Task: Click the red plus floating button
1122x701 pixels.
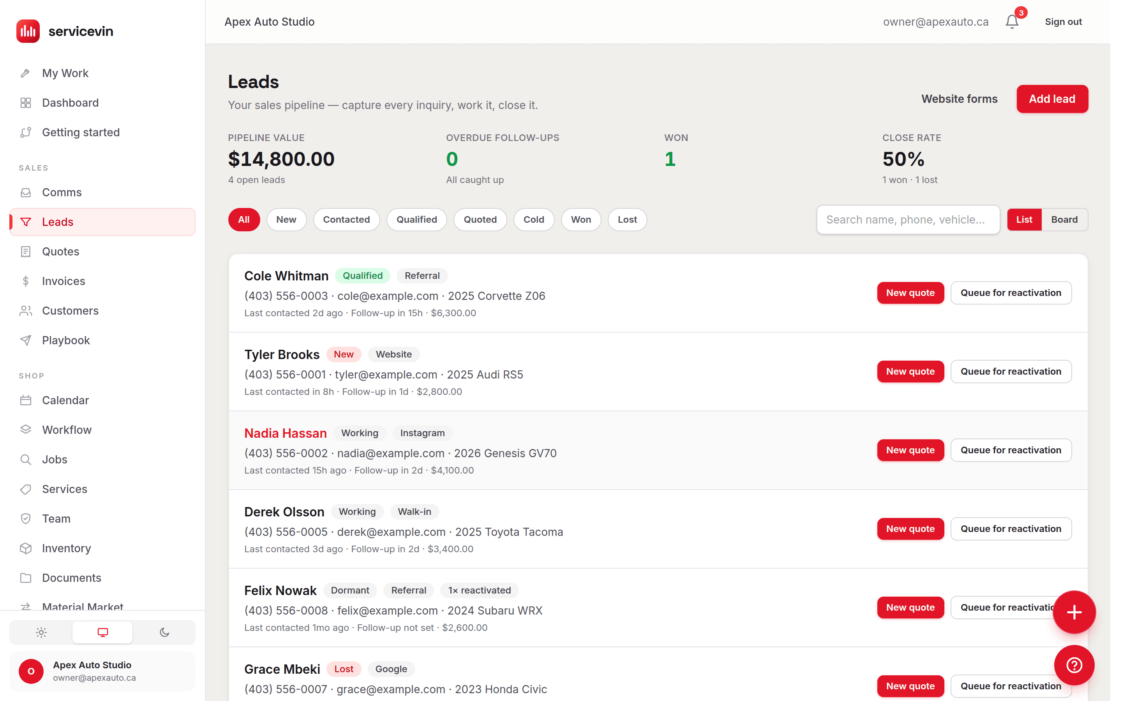Action: point(1074,613)
